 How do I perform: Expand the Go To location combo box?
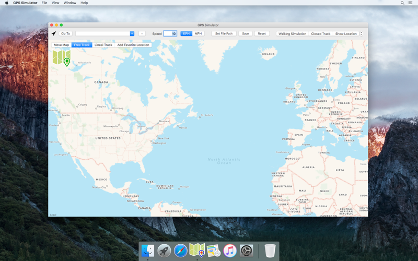[132, 33]
